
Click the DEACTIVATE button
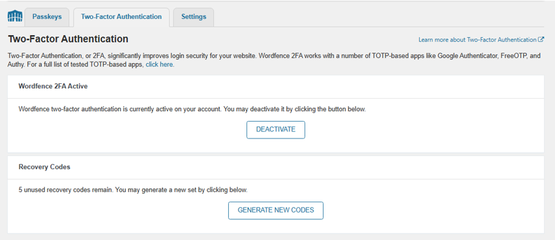(276, 129)
